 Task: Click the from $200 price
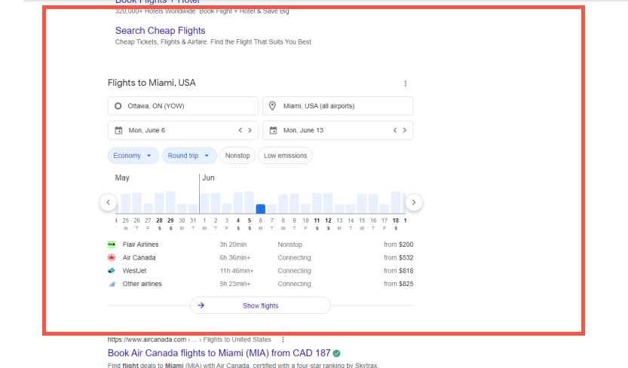399,245
